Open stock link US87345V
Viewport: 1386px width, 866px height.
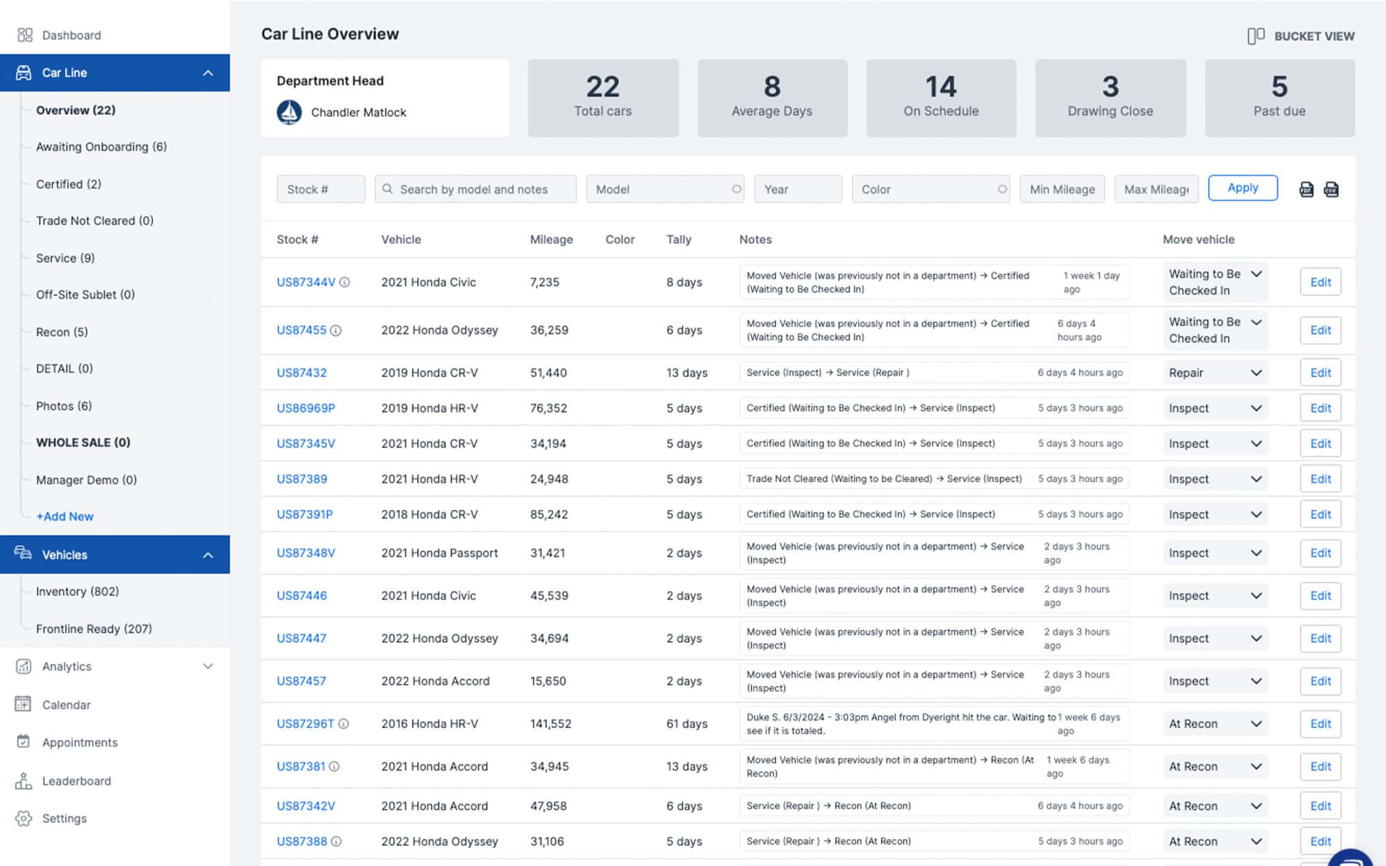click(306, 443)
